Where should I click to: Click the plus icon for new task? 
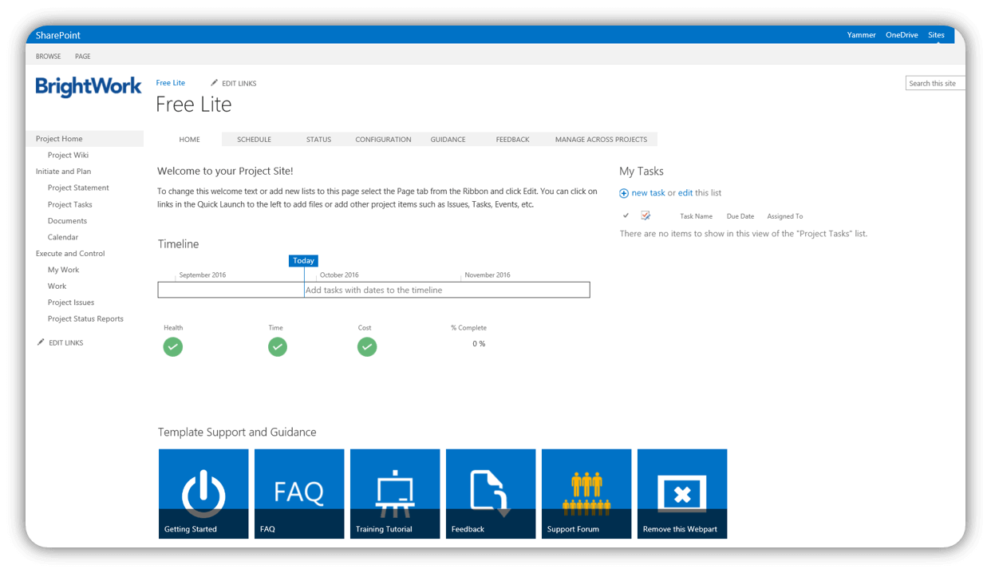point(624,193)
